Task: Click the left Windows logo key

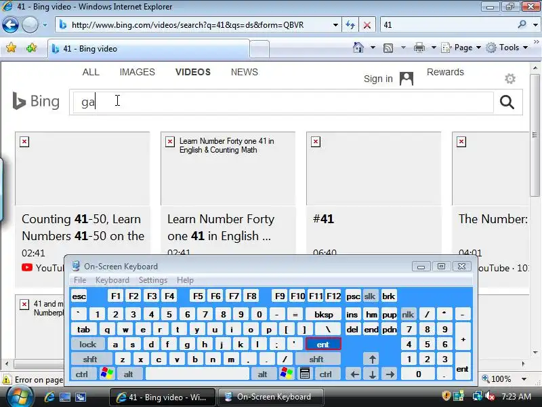Action: pyautogui.click(x=107, y=374)
